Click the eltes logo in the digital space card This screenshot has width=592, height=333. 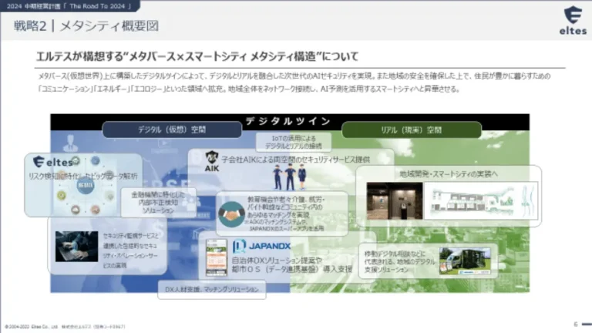point(53,162)
